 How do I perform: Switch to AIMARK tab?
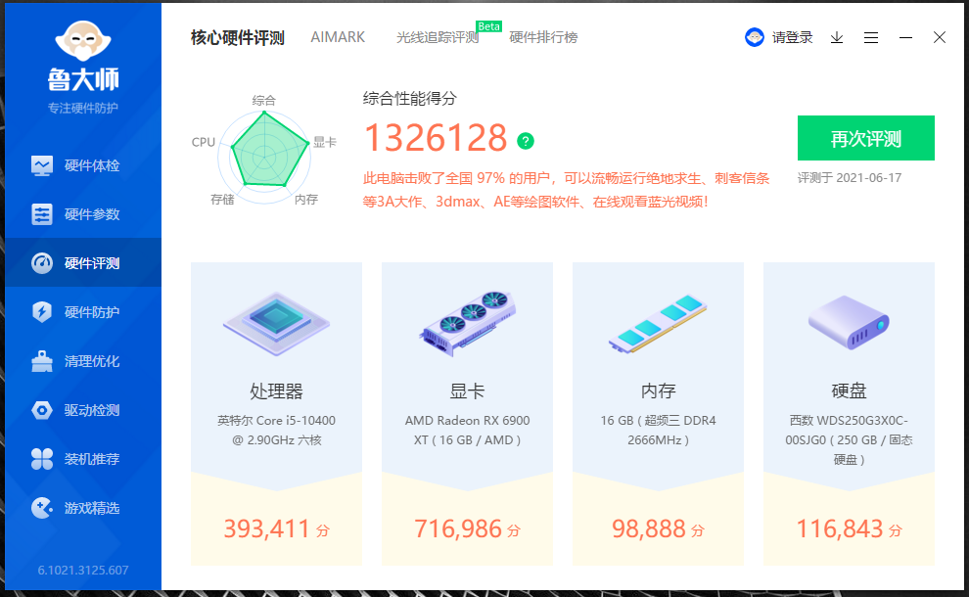[x=338, y=37]
